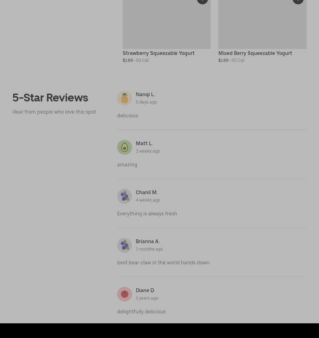Click reviewer name Chanil M.

coord(147,192)
